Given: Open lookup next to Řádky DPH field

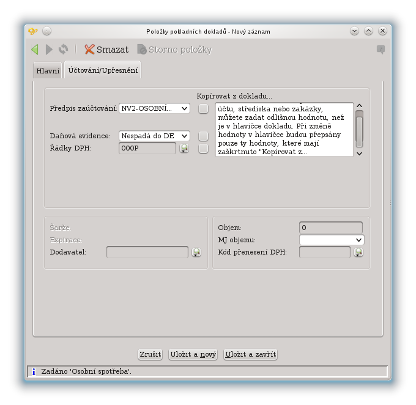Looking at the screenshot, I should pyautogui.click(x=184, y=148).
